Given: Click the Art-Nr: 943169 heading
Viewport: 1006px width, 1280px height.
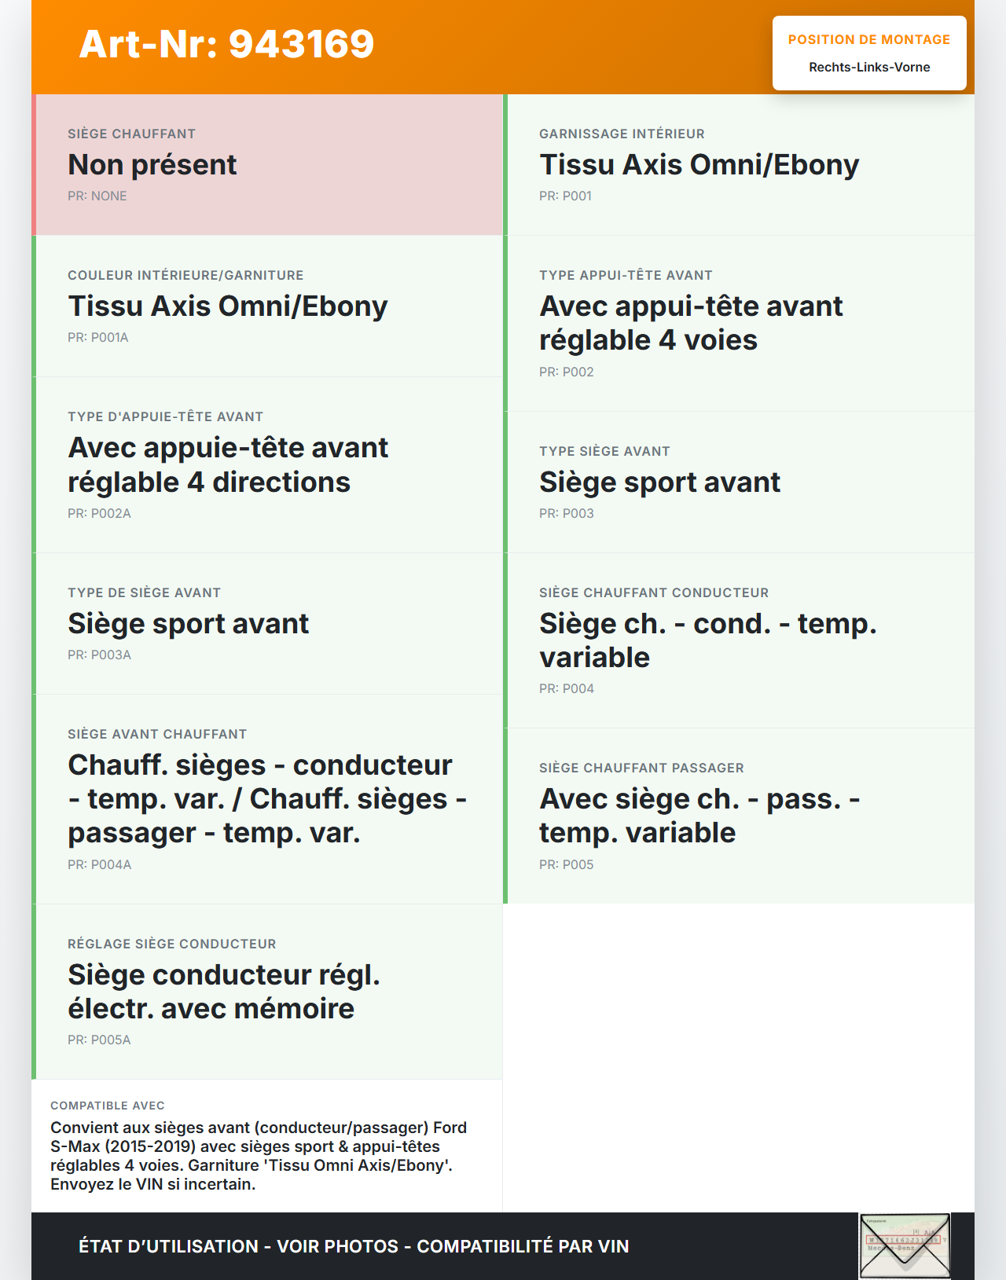Looking at the screenshot, I should coord(226,44).
